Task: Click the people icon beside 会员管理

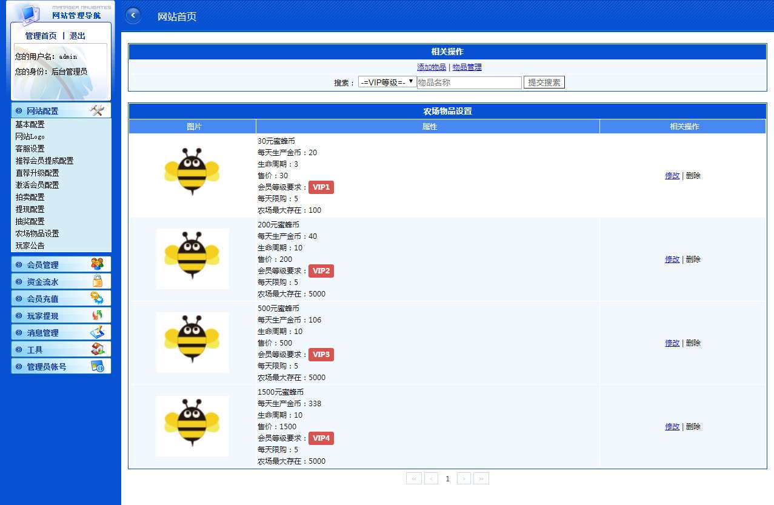Action: 97,264
